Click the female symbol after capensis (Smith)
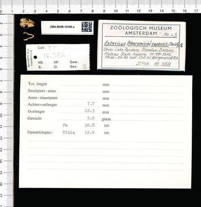Viewport: 201px width, 207px height. coord(181,45)
